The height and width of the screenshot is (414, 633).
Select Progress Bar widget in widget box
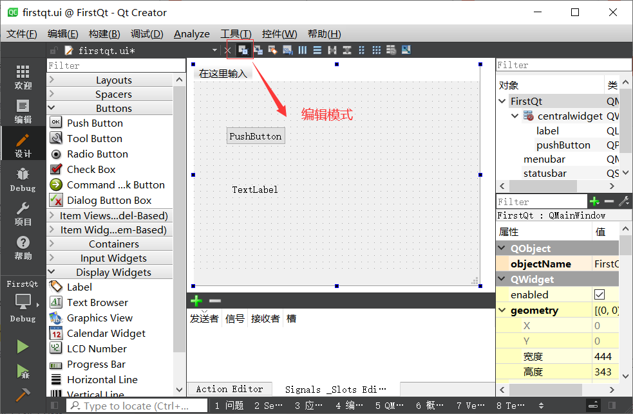96,364
